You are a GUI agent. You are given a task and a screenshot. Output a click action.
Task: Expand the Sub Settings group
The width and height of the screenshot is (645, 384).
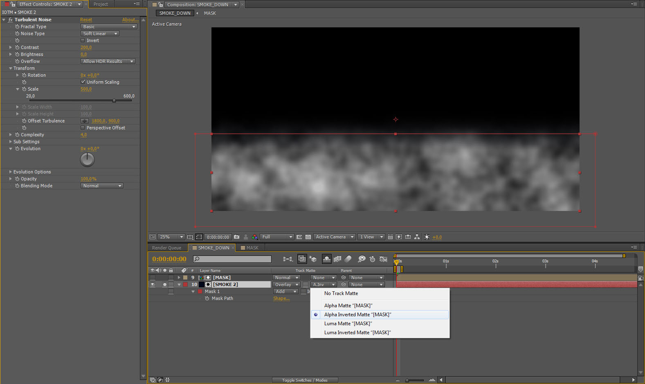pos(10,142)
